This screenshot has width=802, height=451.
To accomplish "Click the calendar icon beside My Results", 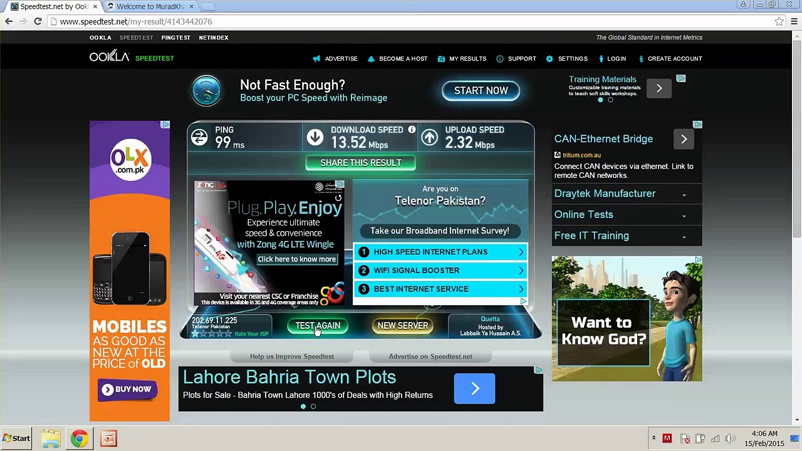I will point(441,59).
